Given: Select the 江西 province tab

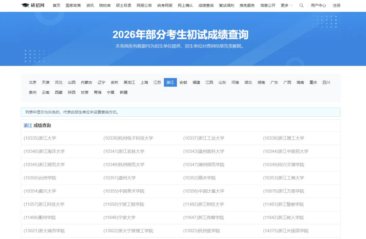Looking at the screenshot, I should [209, 82].
